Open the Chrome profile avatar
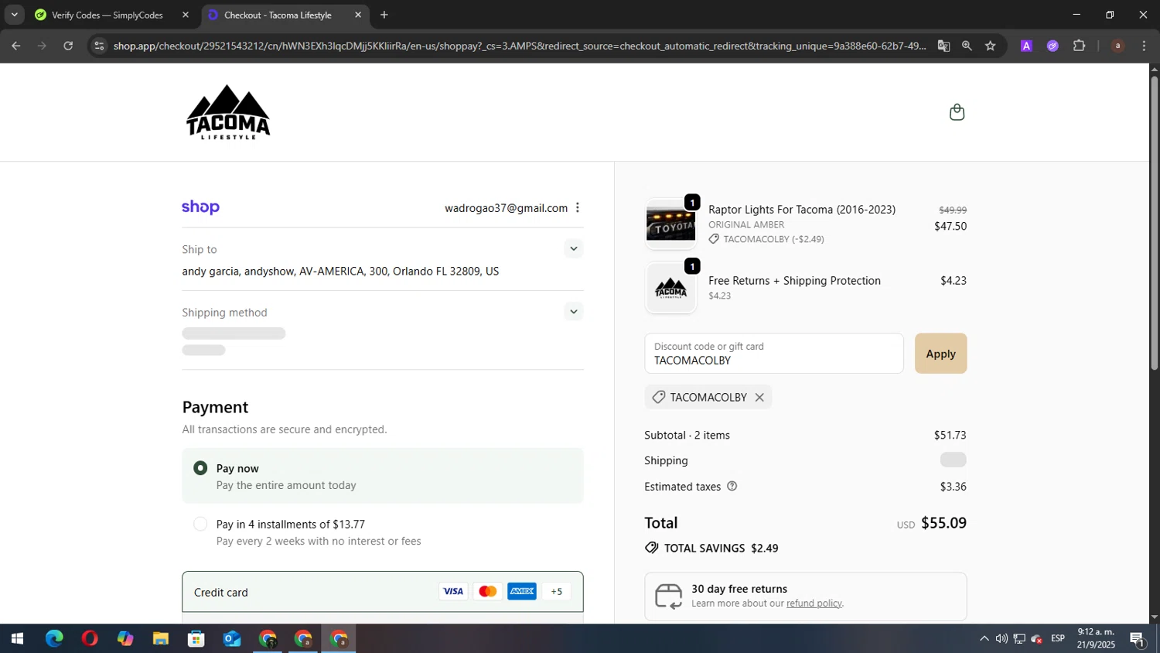The height and width of the screenshot is (653, 1160). pos(1117,46)
